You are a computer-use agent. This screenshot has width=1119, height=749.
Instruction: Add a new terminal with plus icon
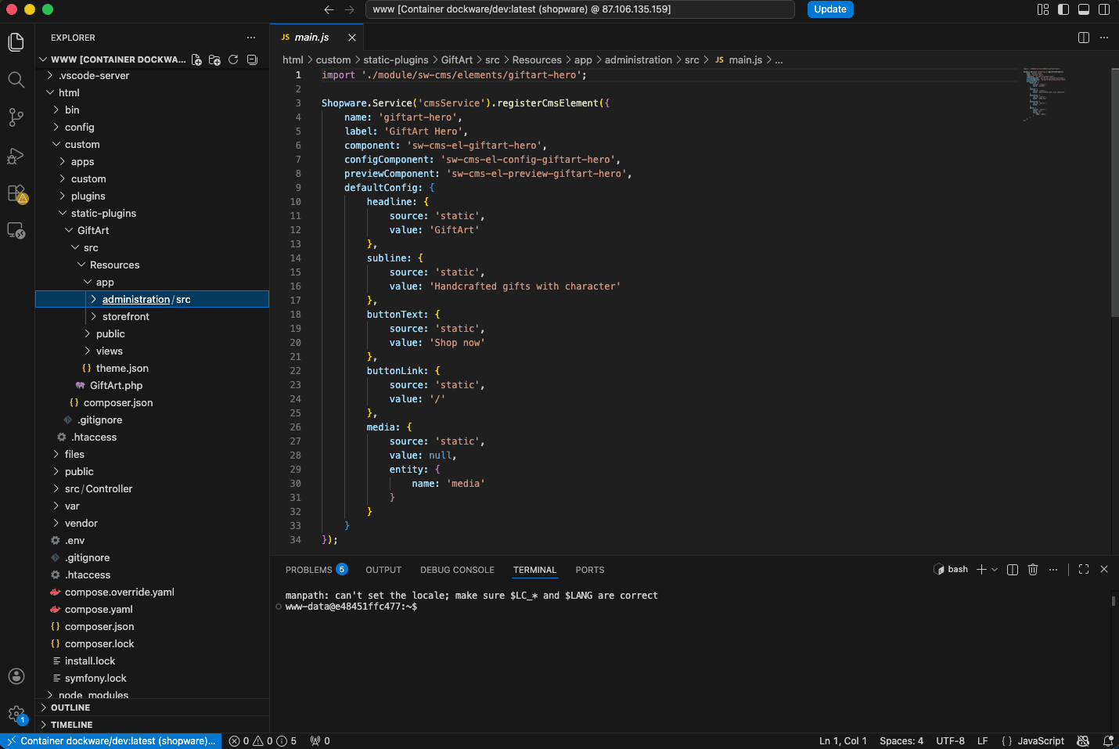coord(981,570)
